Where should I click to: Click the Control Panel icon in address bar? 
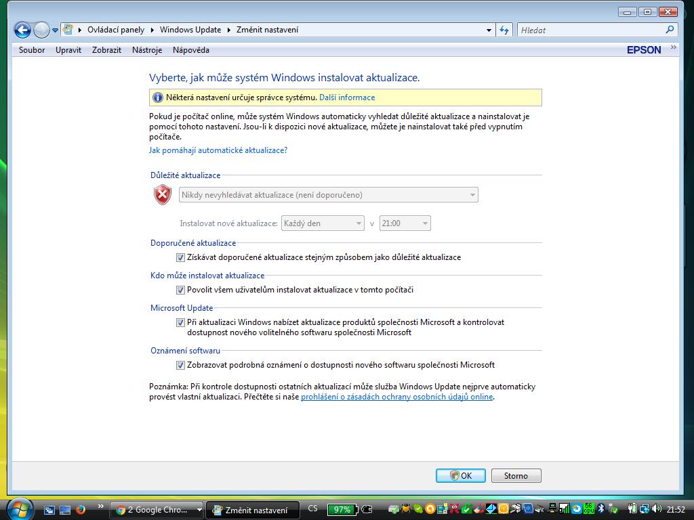68,30
